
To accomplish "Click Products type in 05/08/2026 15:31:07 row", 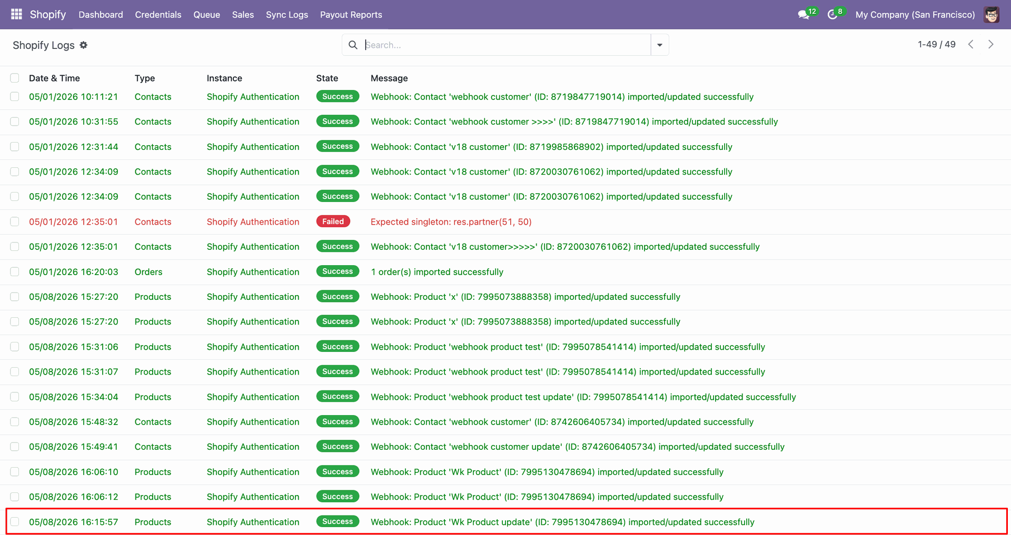I will pyautogui.click(x=153, y=372).
